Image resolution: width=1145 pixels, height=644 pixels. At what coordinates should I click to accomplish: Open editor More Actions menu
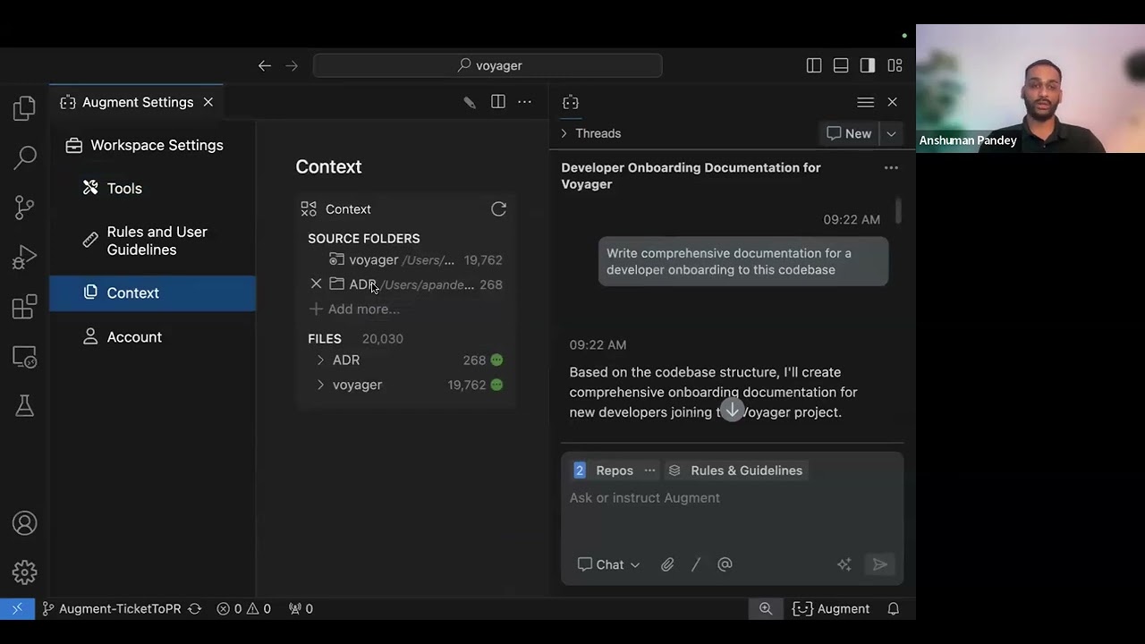tap(525, 102)
